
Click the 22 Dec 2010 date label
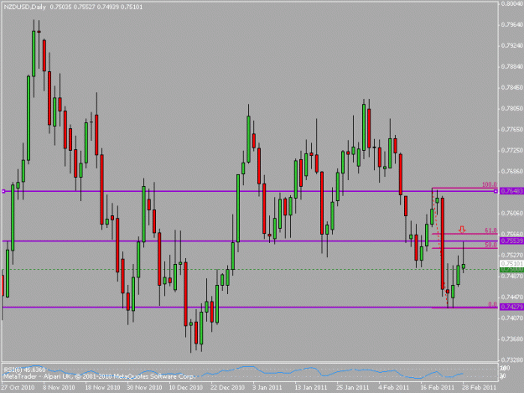pyautogui.click(x=227, y=388)
